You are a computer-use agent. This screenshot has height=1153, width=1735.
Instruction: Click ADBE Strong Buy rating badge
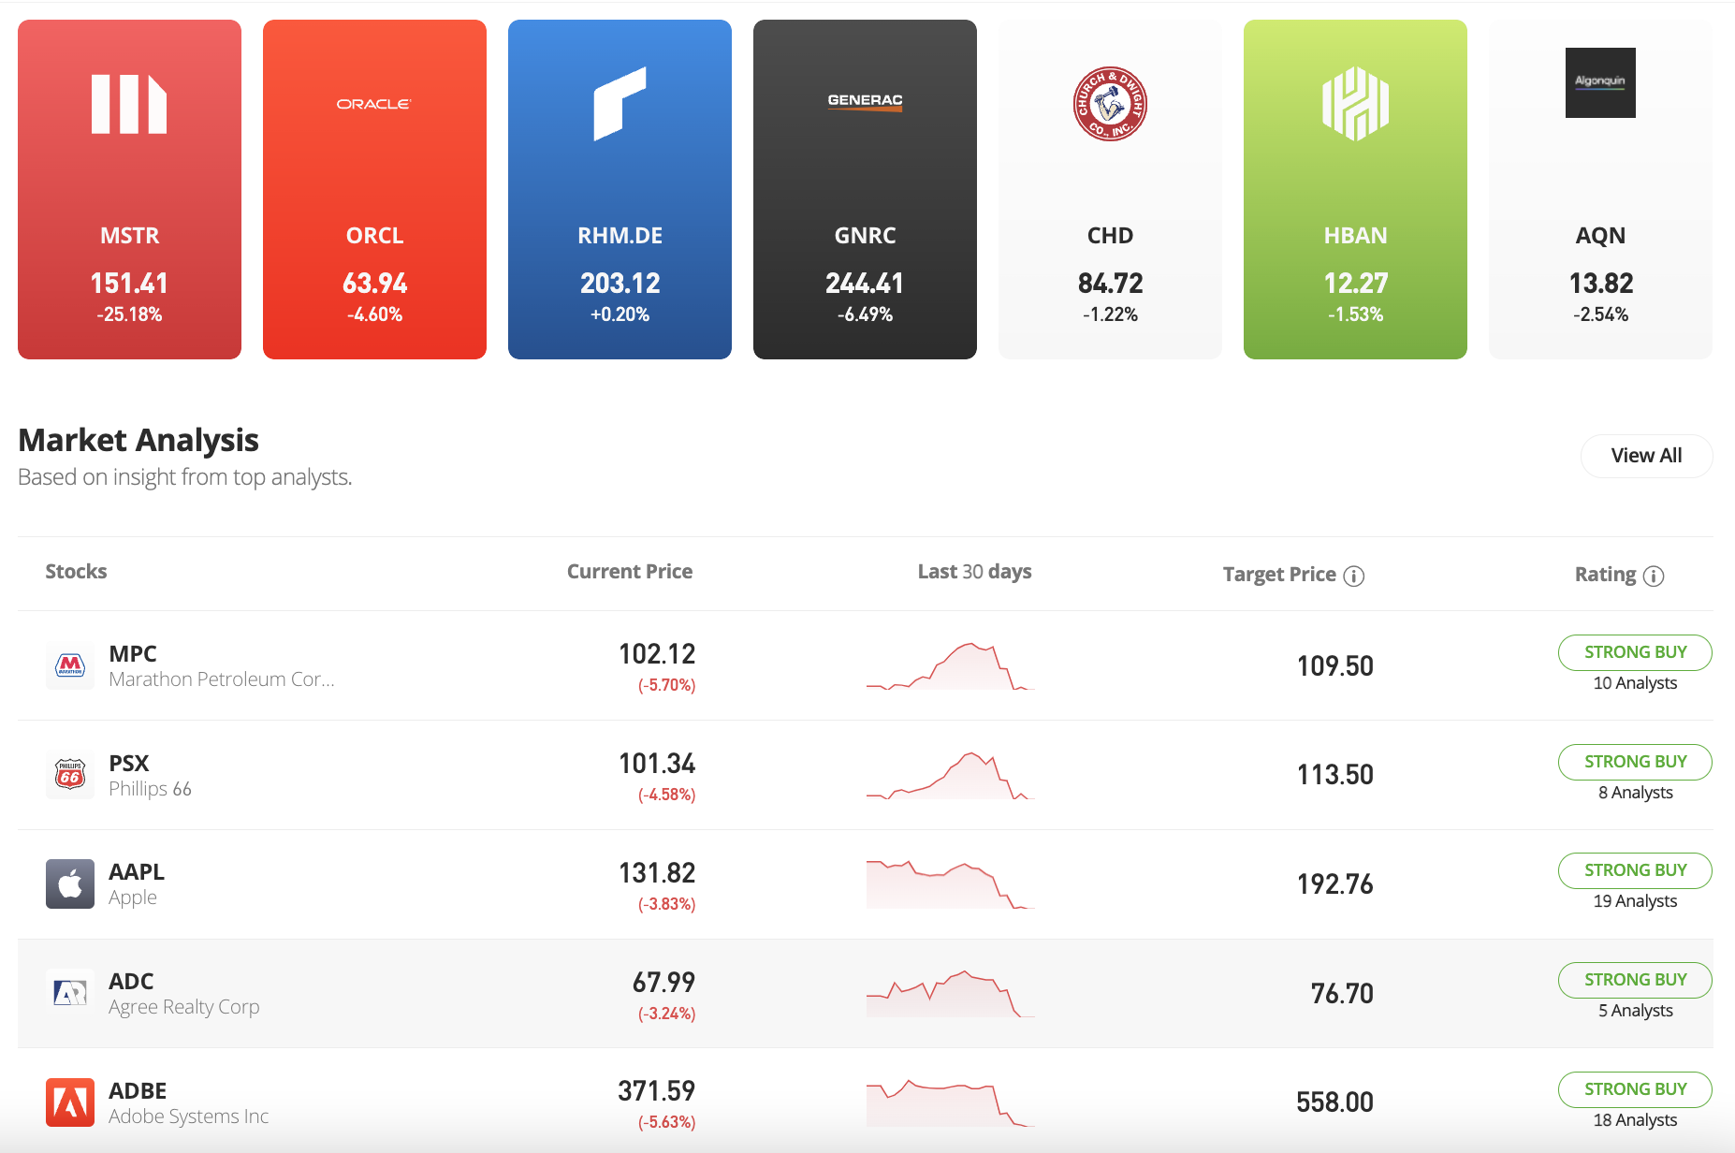pos(1635,1089)
